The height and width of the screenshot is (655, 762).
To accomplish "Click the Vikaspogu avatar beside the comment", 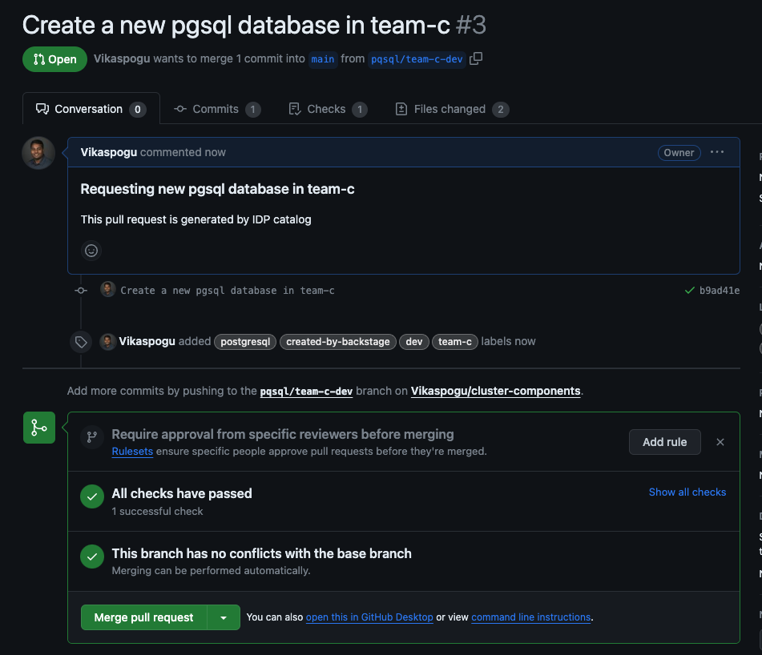I will pos(38,153).
